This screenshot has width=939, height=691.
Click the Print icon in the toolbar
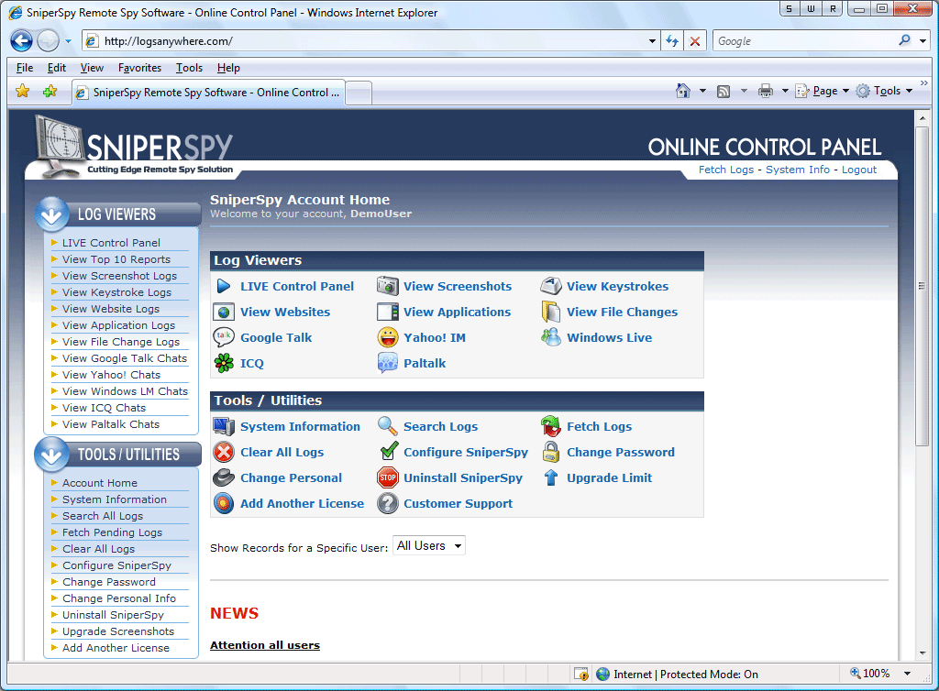[x=766, y=91]
